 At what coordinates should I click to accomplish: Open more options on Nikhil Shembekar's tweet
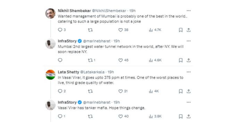point(188,11)
